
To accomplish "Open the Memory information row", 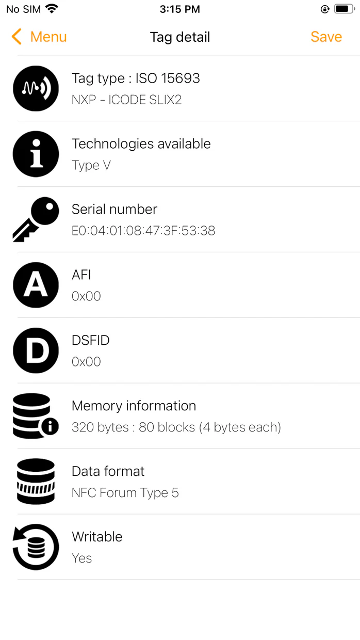I will click(x=175, y=416).
